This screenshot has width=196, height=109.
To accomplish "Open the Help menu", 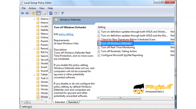I will coord(50,8).
